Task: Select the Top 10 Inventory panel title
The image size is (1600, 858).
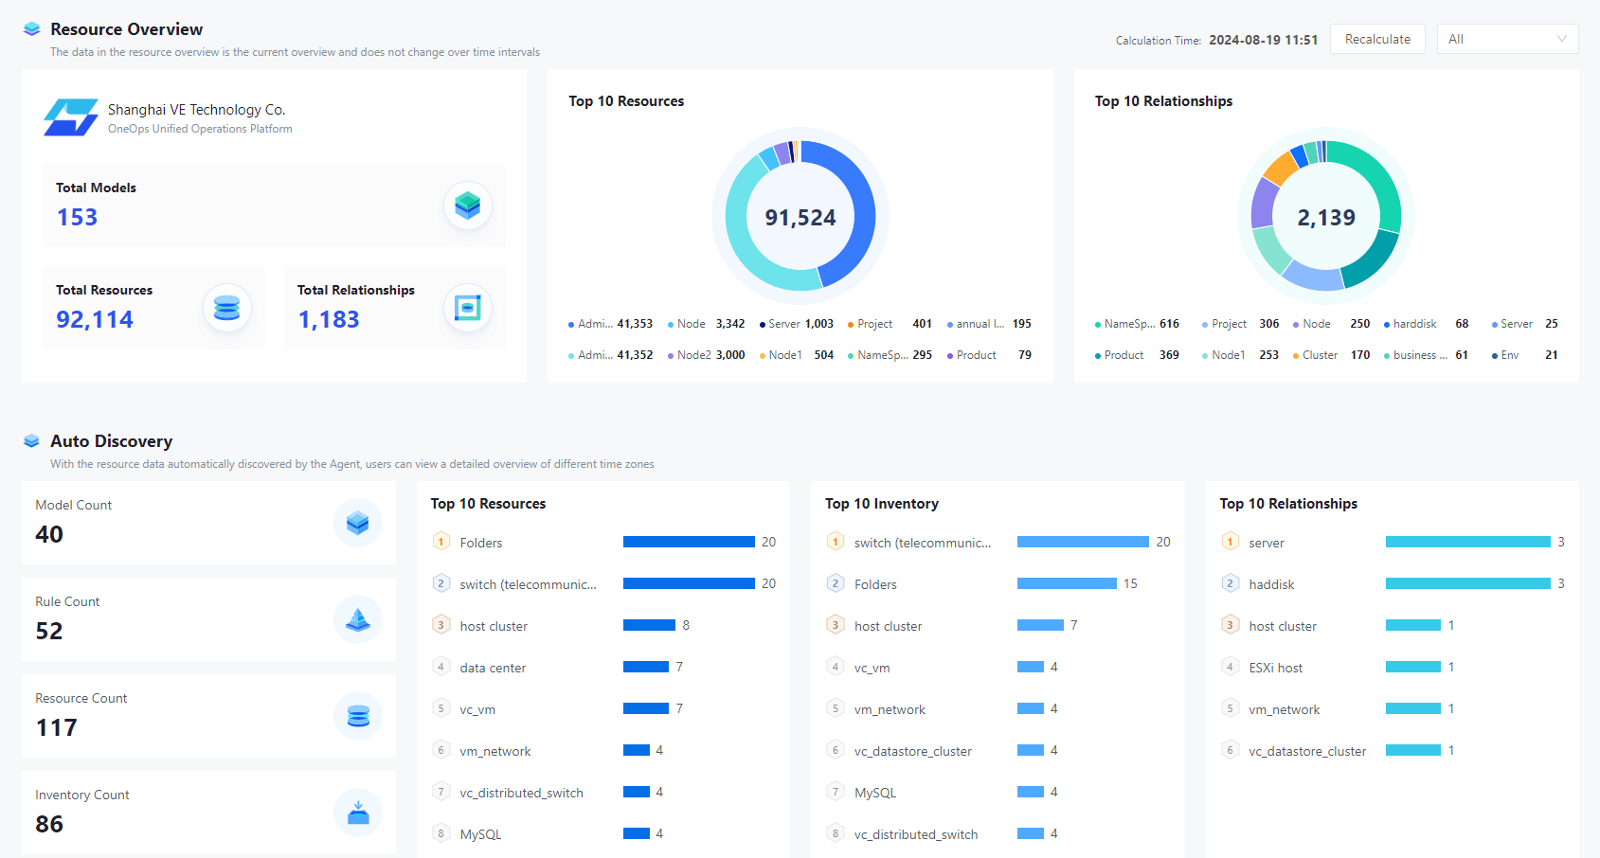Action: (x=882, y=503)
